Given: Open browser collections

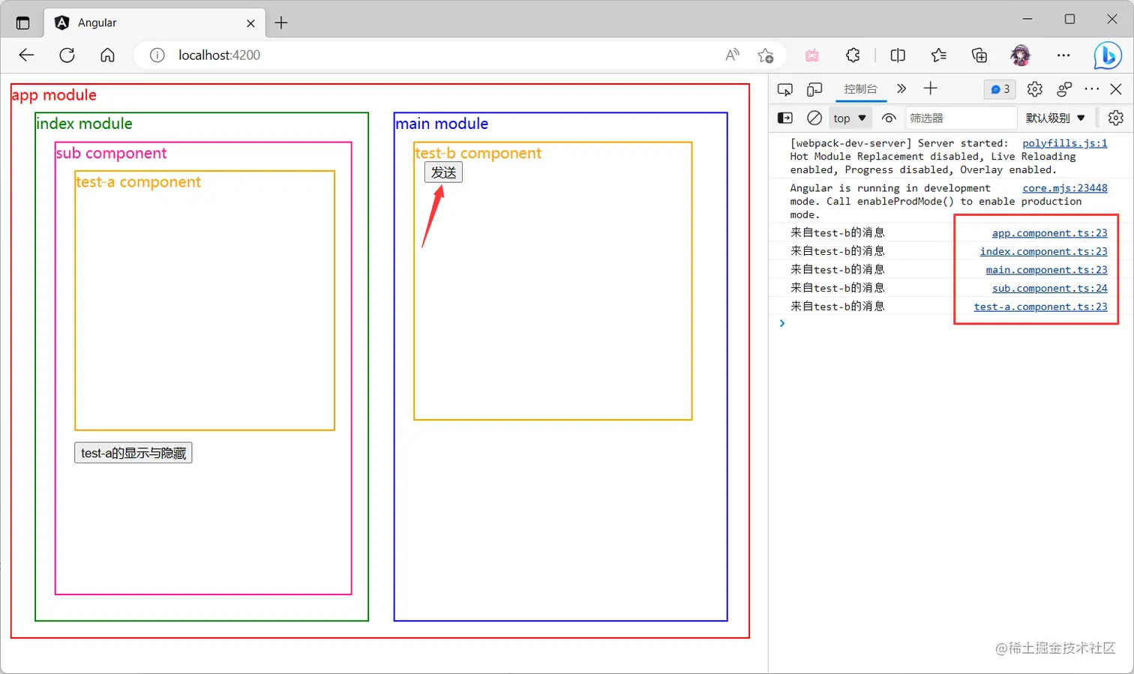Looking at the screenshot, I should tap(979, 55).
